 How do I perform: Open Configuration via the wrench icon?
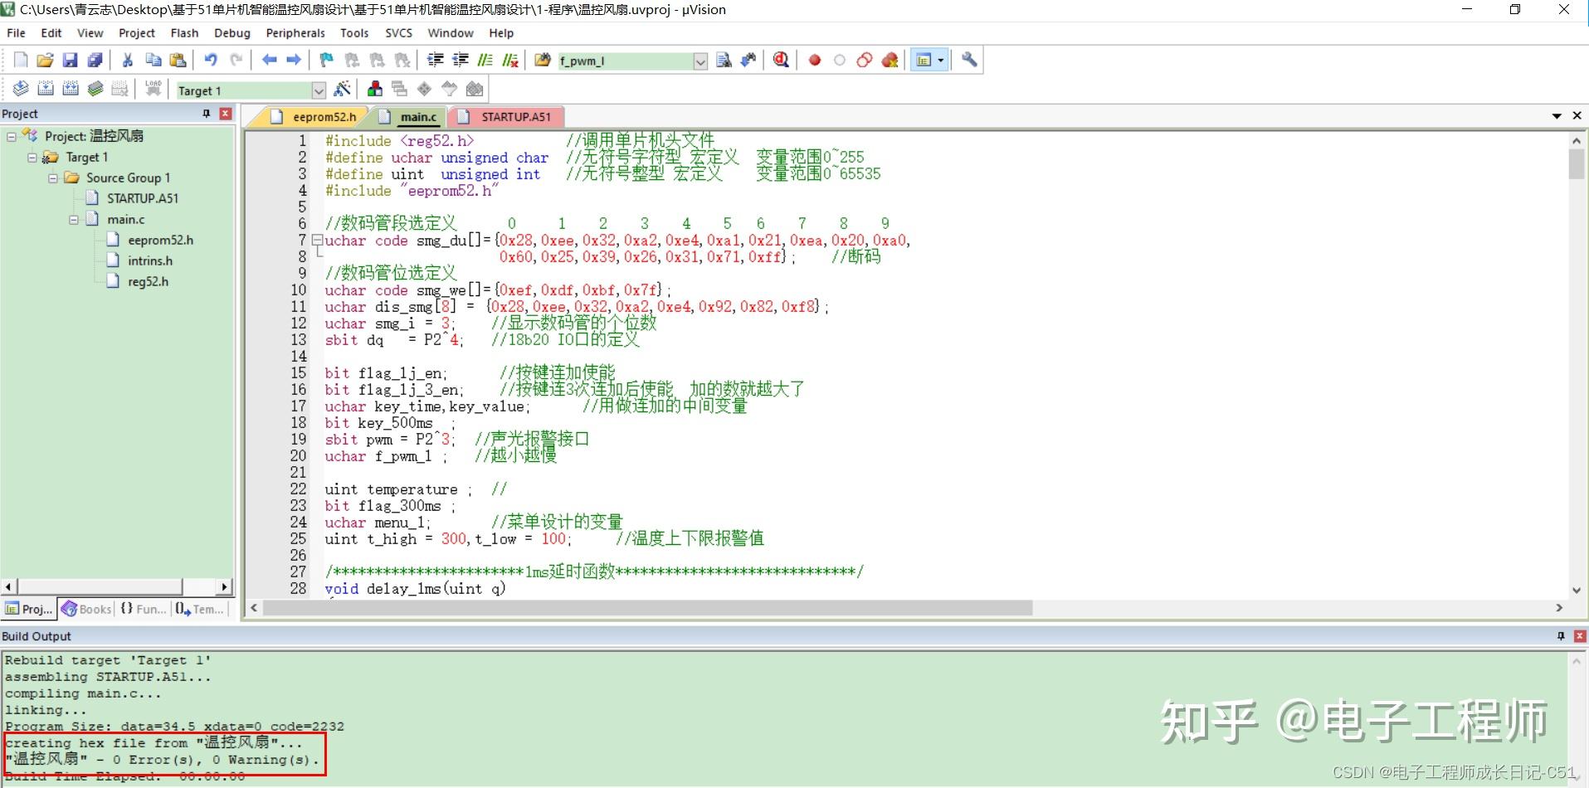click(x=969, y=60)
